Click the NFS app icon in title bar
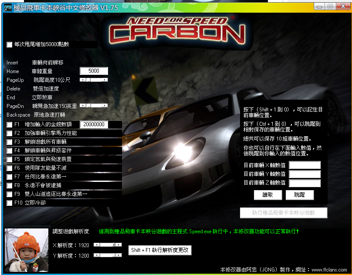This screenshot has height=275, width=352. click(x=8, y=8)
